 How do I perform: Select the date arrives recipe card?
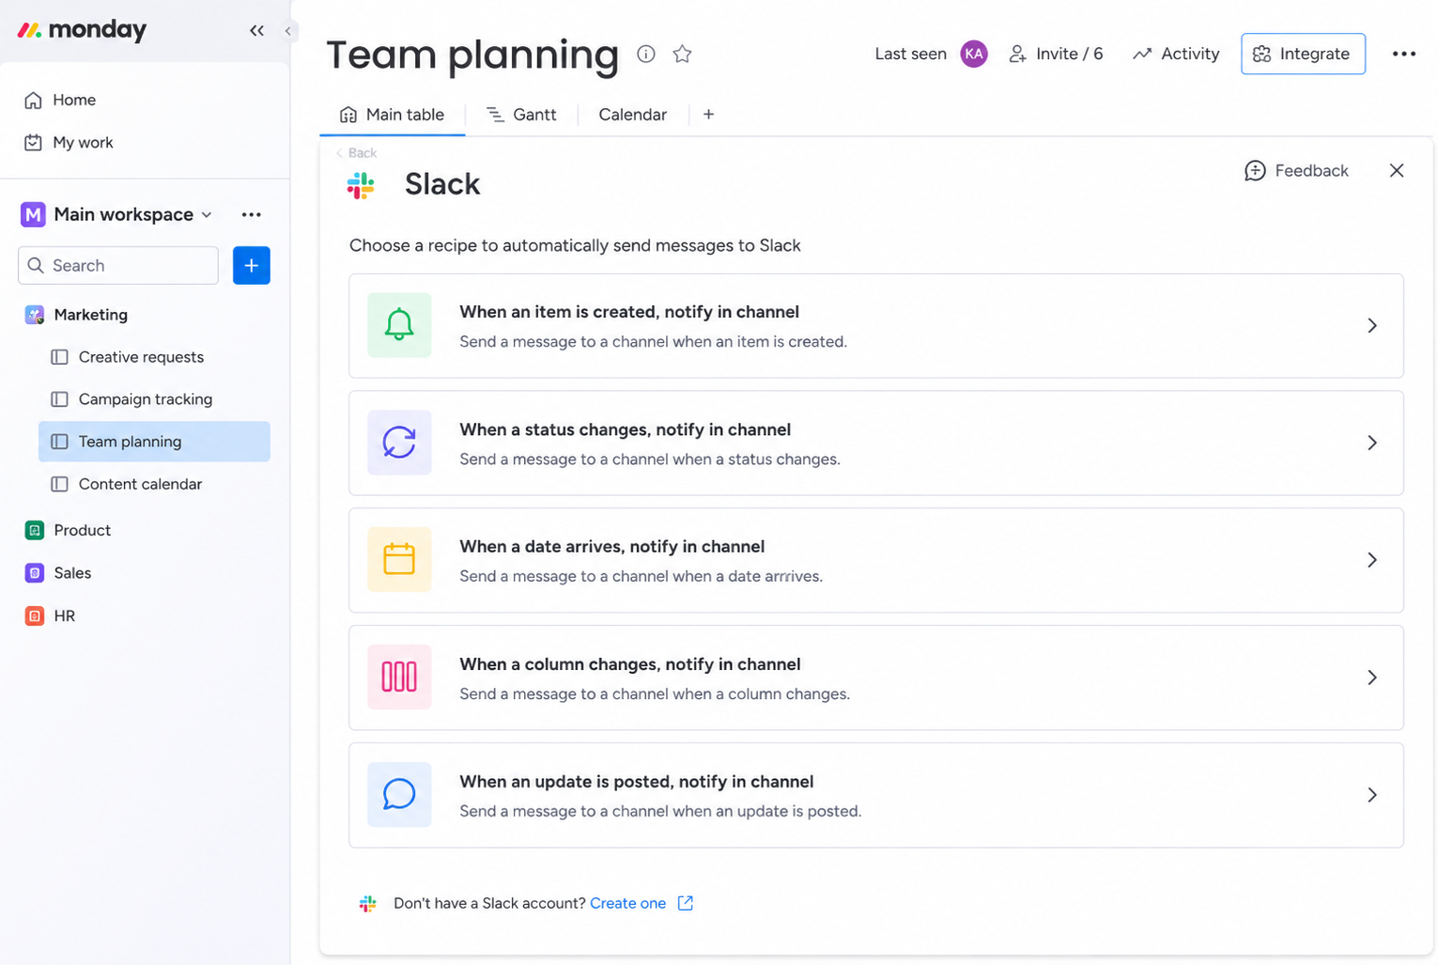[x=875, y=561]
